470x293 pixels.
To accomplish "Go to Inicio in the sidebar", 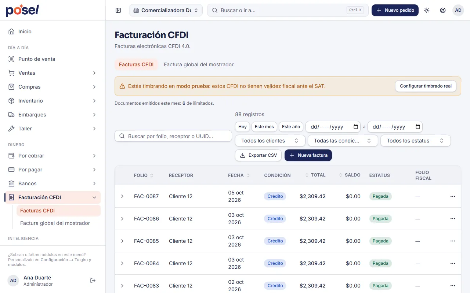I will 53,31.
